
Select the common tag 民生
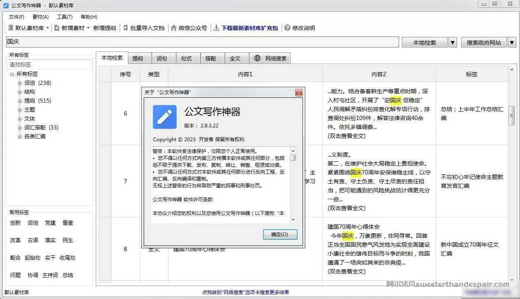68,240
